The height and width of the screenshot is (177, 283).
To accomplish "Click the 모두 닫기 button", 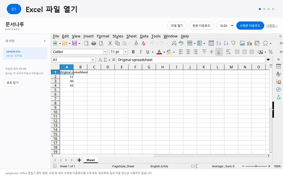I will (13, 83).
